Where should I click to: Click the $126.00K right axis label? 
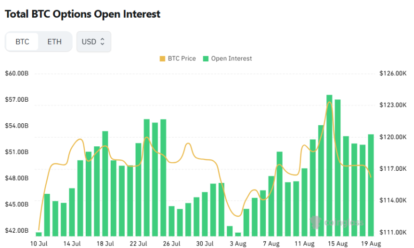(393, 73)
